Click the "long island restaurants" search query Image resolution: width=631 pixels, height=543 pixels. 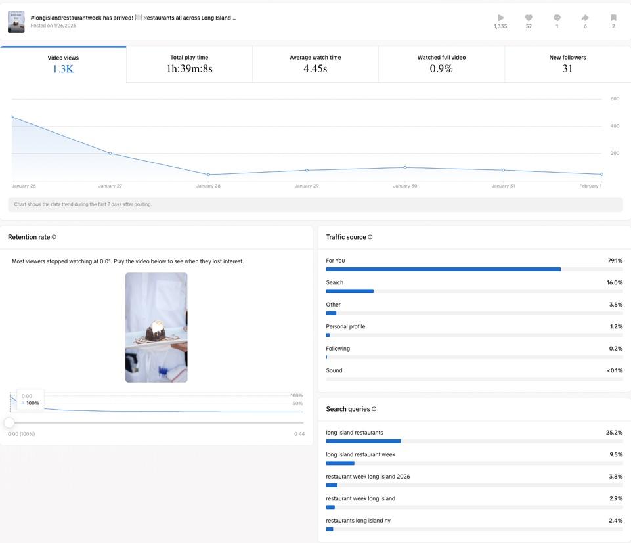click(355, 433)
